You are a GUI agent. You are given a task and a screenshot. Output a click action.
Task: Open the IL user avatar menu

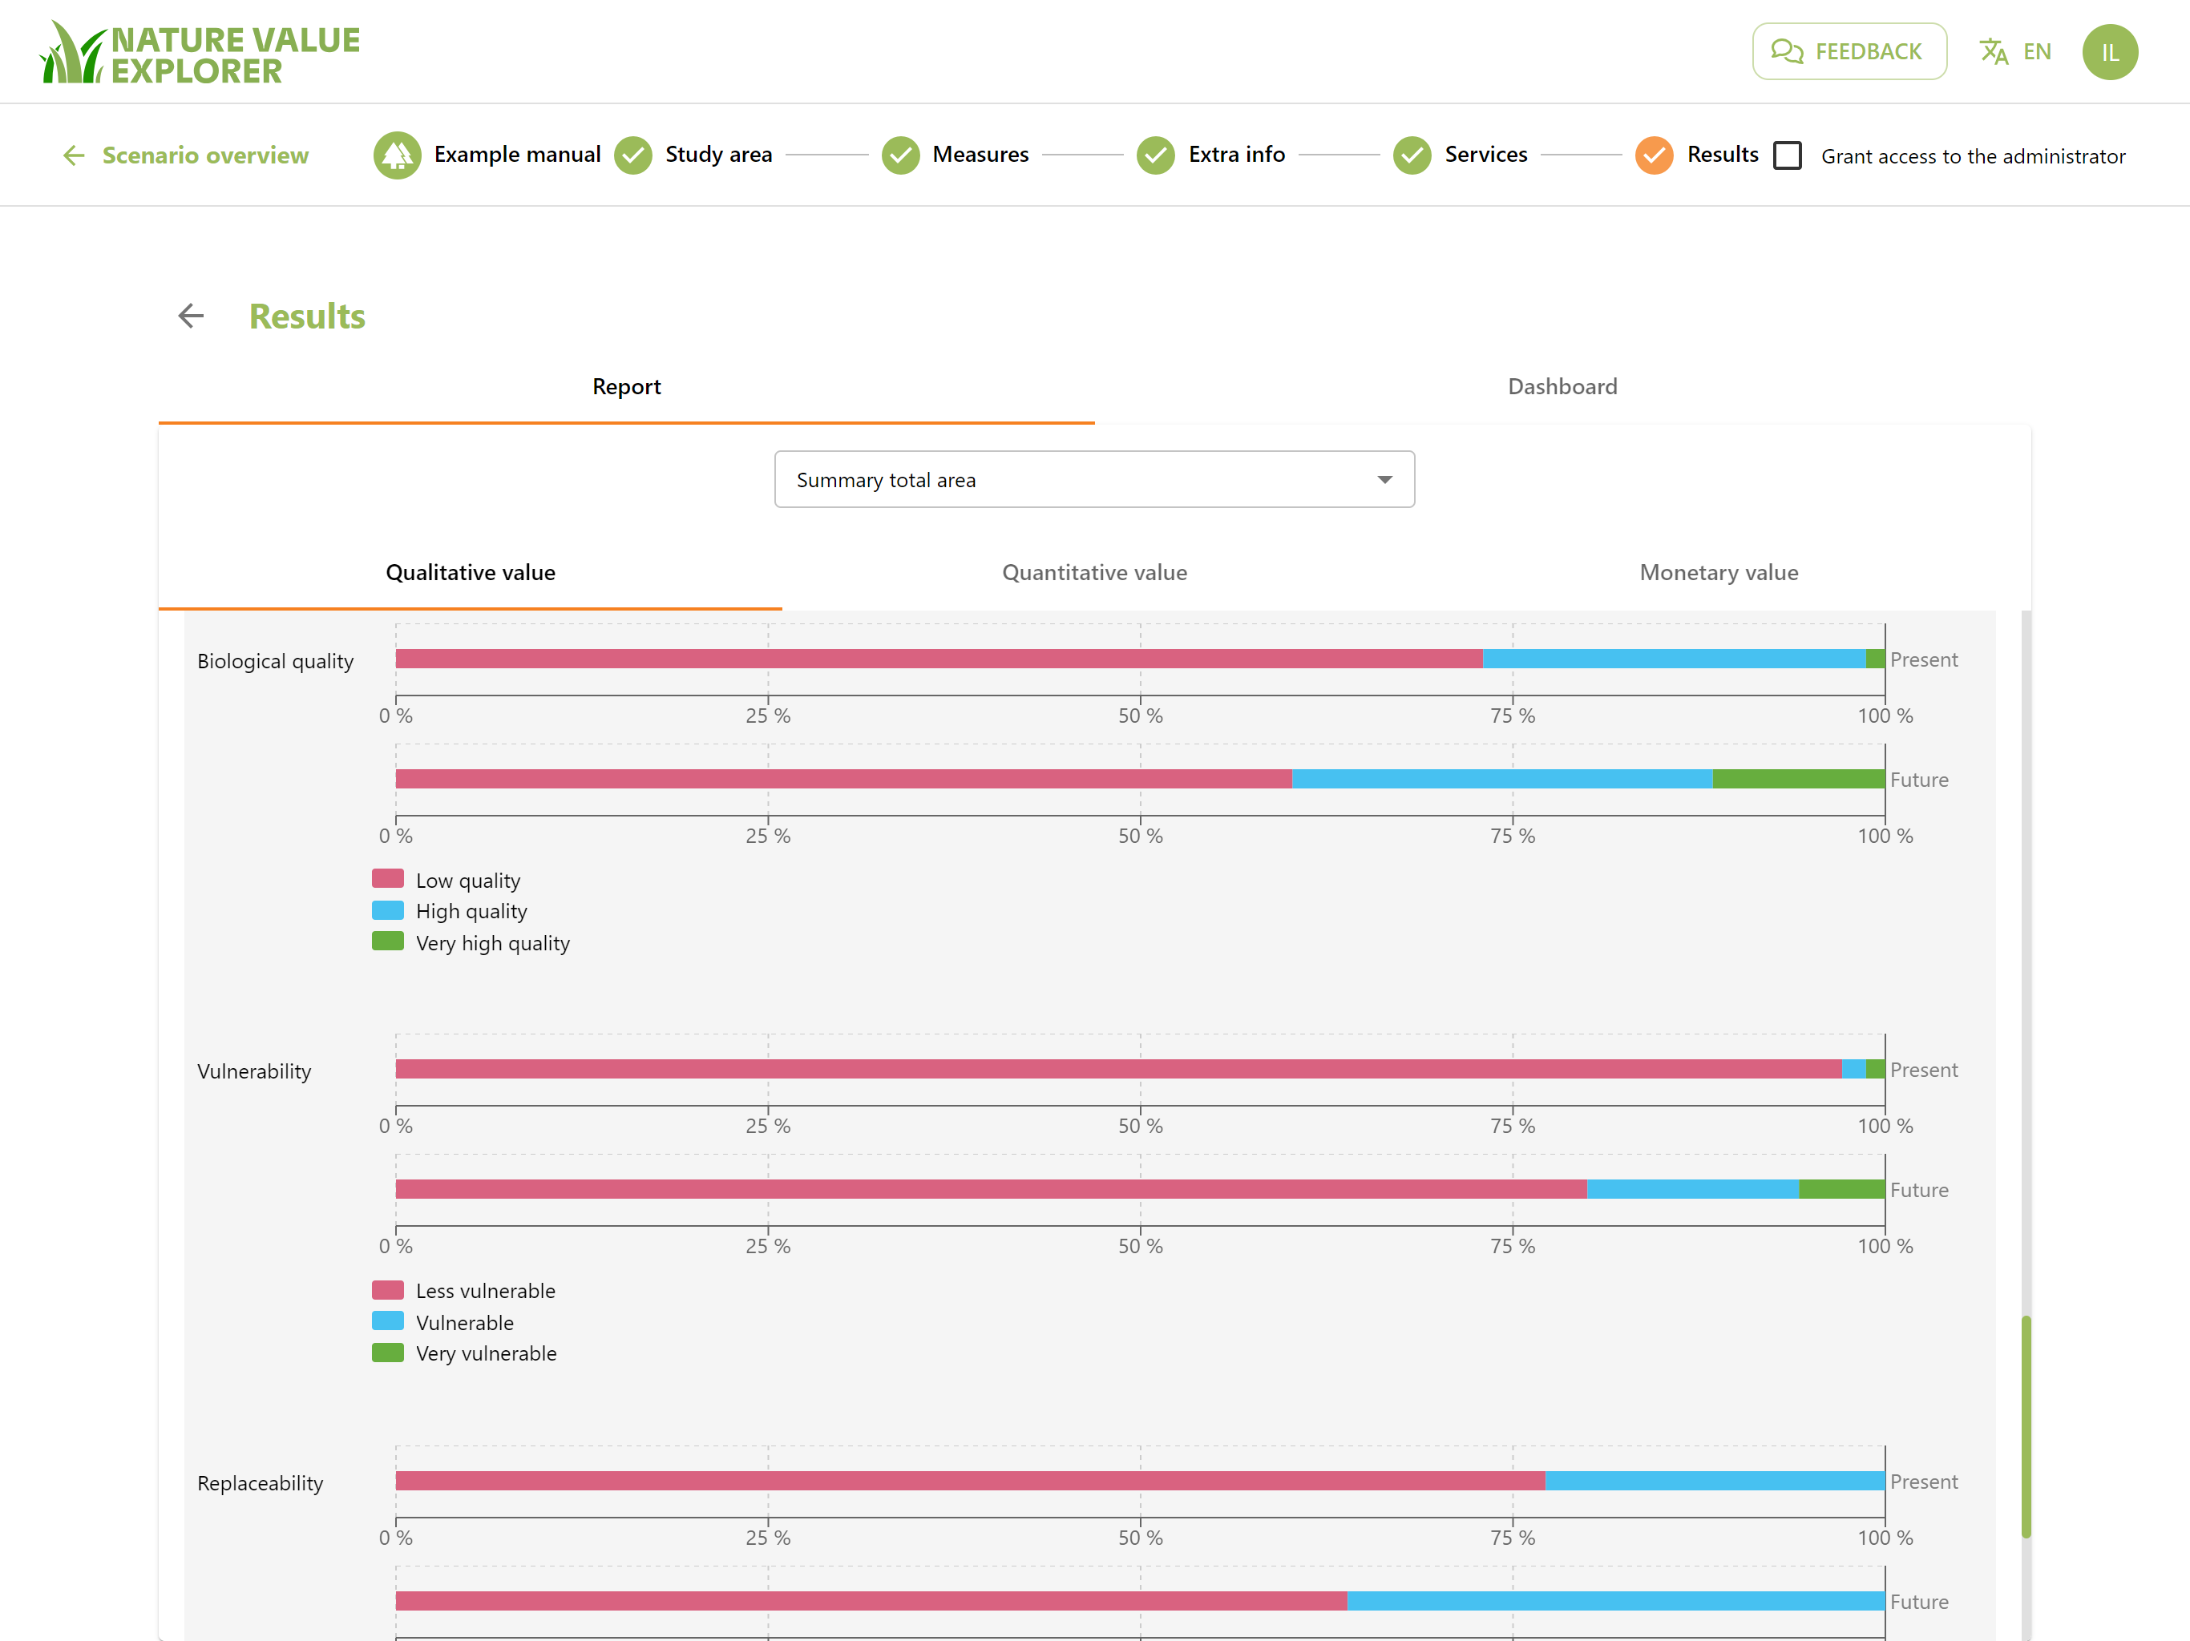[2109, 51]
